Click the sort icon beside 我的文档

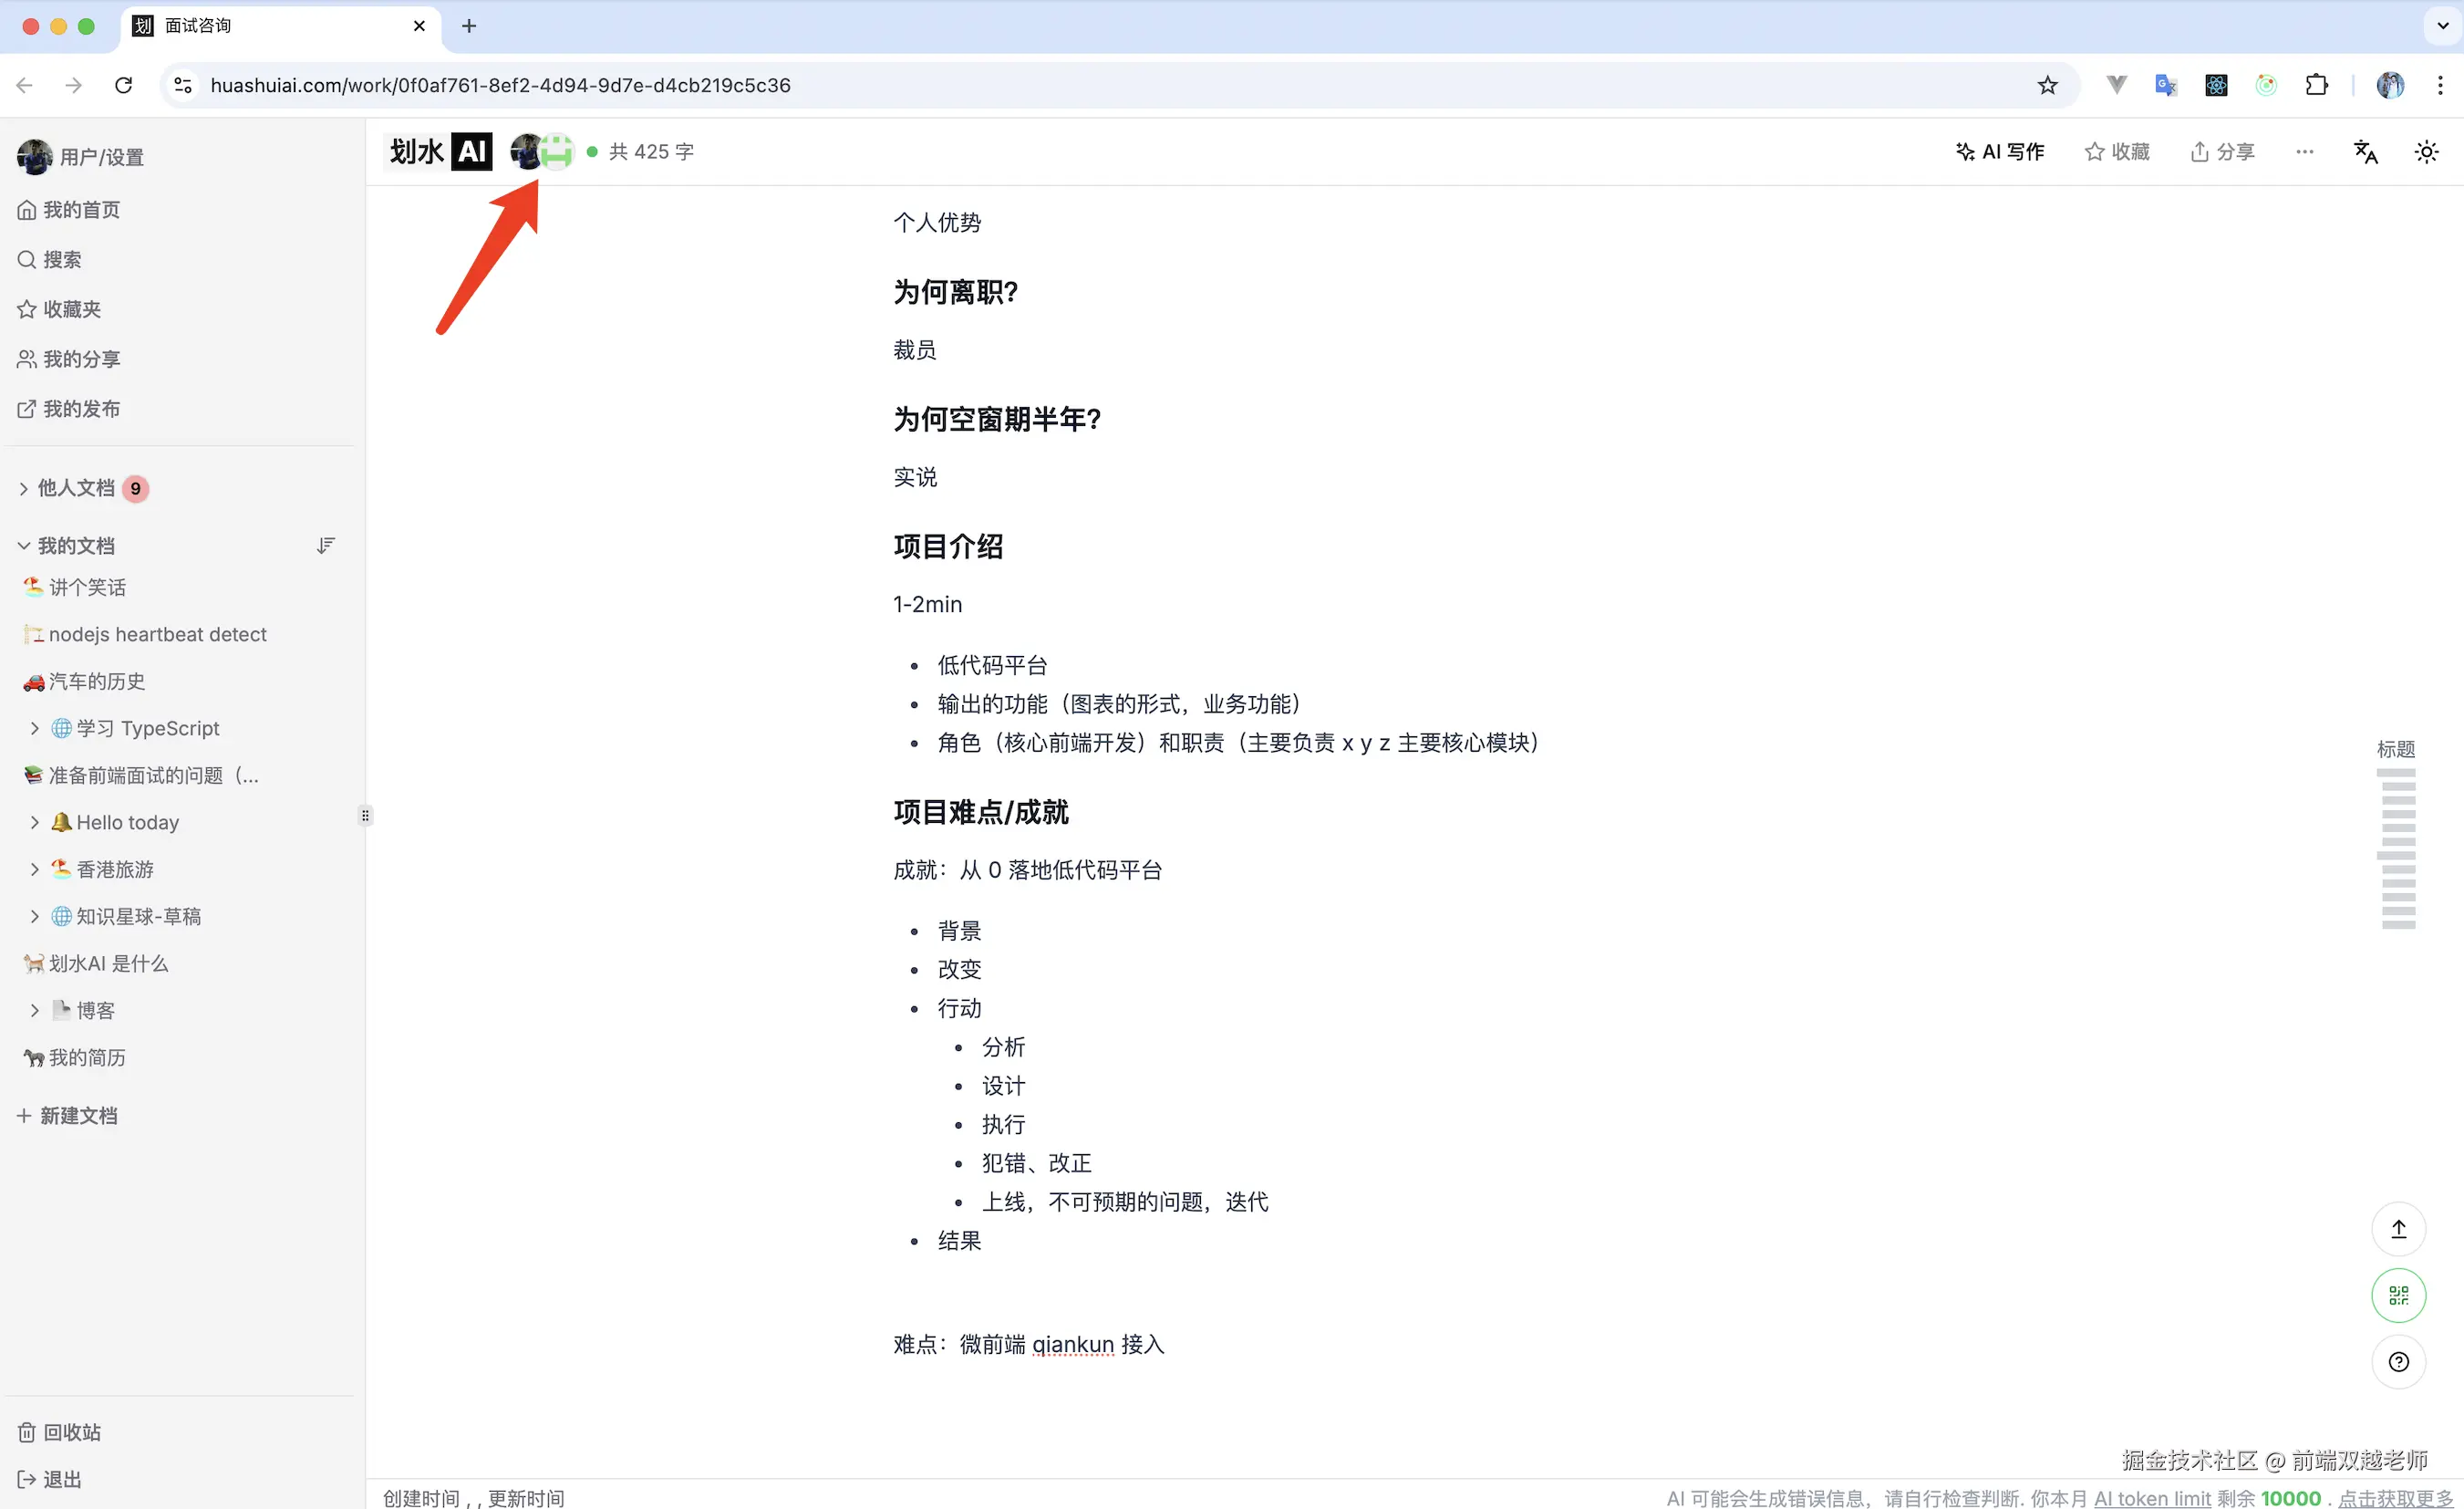tap(324, 545)
